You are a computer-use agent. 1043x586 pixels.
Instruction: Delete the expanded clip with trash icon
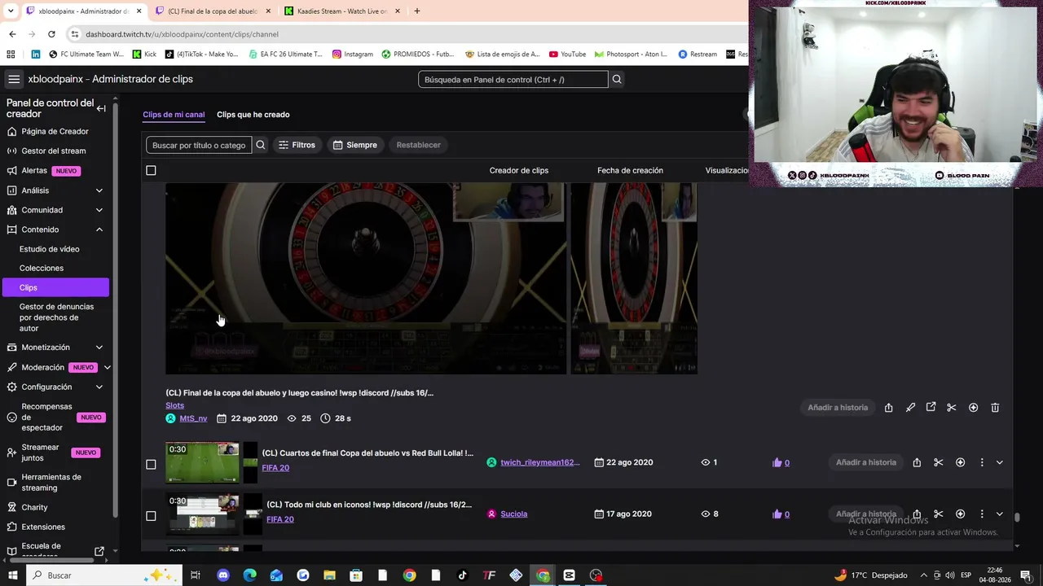click(995, 408)
